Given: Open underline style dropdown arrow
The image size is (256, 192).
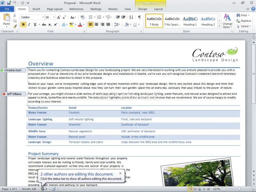Looking at the screenshot, I should tap(39, 25).
